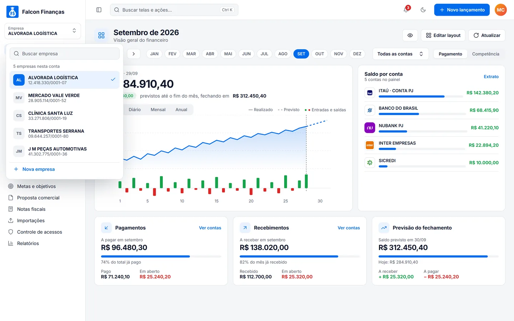Click the Buscar telas e ações search box
The image size is (514, 321).
(x=174, y=10)
